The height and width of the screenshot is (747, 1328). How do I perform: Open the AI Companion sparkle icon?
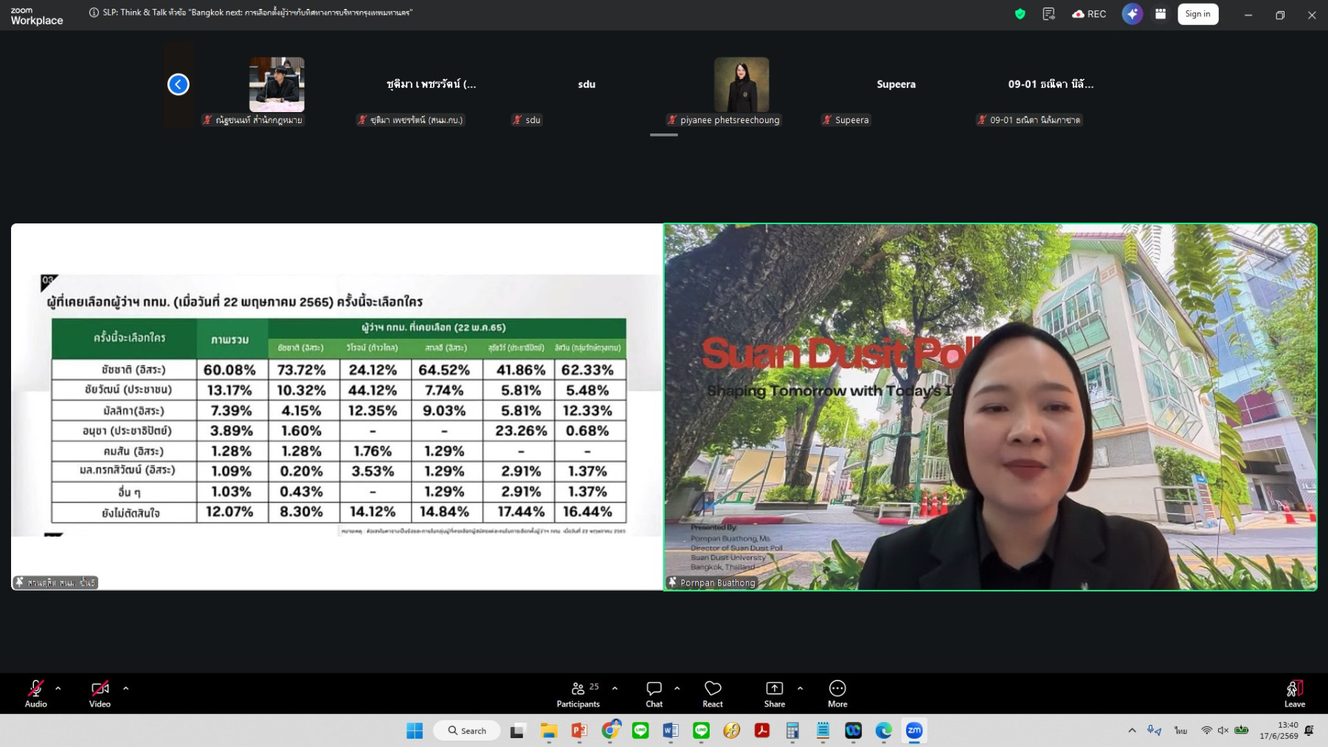coord(1132,14)
